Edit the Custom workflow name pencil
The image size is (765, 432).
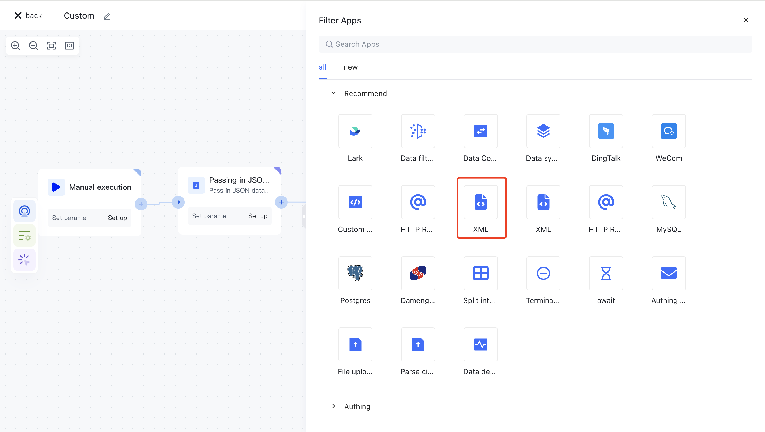[107, 16]
